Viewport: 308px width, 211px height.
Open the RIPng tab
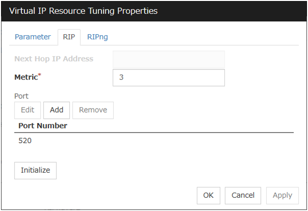[97, 37]
